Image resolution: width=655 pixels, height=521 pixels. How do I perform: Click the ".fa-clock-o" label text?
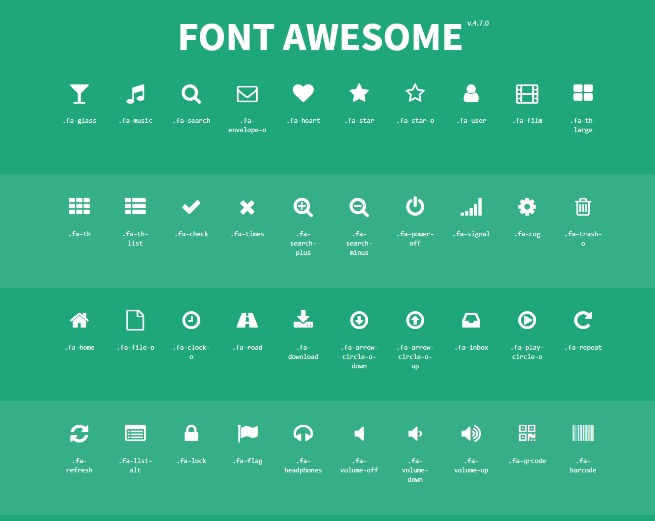click(191, 352)
